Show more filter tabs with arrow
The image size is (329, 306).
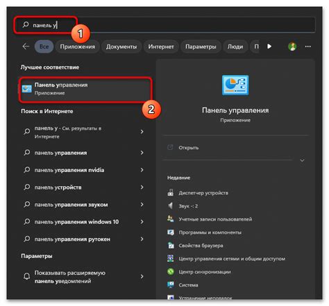click(x=269, y=46)
